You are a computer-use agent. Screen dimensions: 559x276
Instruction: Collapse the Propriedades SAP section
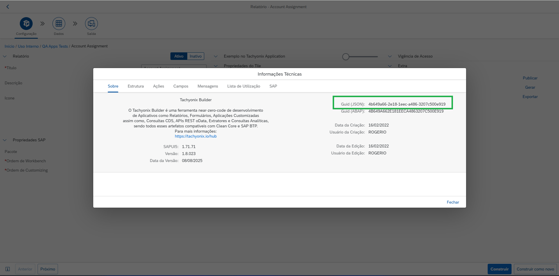coord(5,140)
